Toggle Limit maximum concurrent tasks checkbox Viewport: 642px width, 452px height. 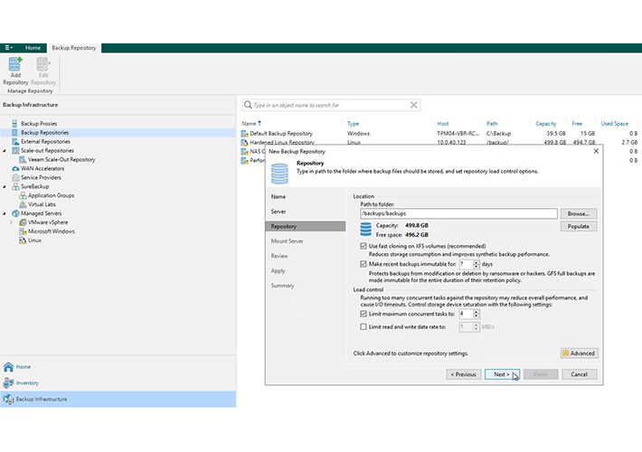(x=363, y=314)
